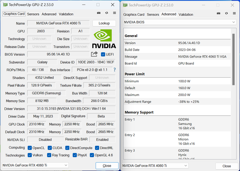
Task: Click the Subvendor field showing Galaxy
Action: tap(42, 62)
